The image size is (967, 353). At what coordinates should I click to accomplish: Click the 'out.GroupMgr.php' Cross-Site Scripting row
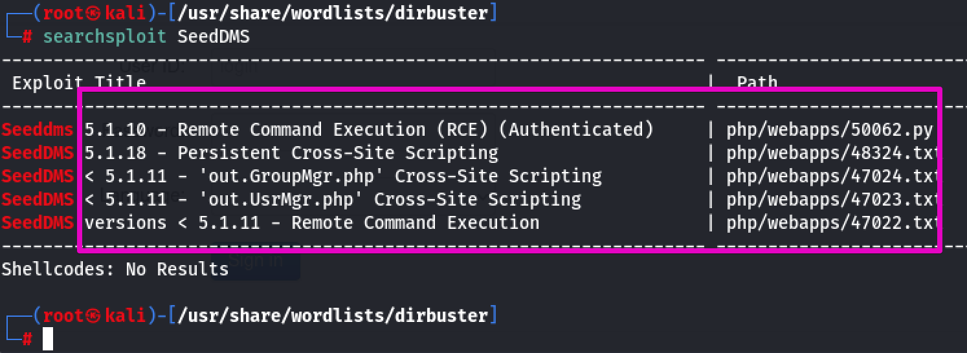tap(302, 176)
